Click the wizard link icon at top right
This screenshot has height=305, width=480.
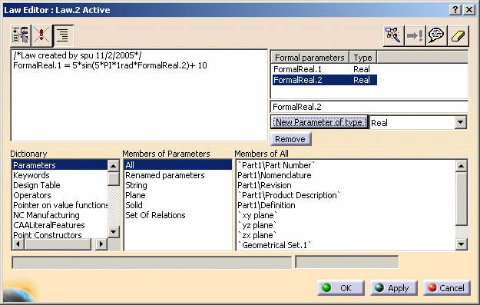point(393,35)
